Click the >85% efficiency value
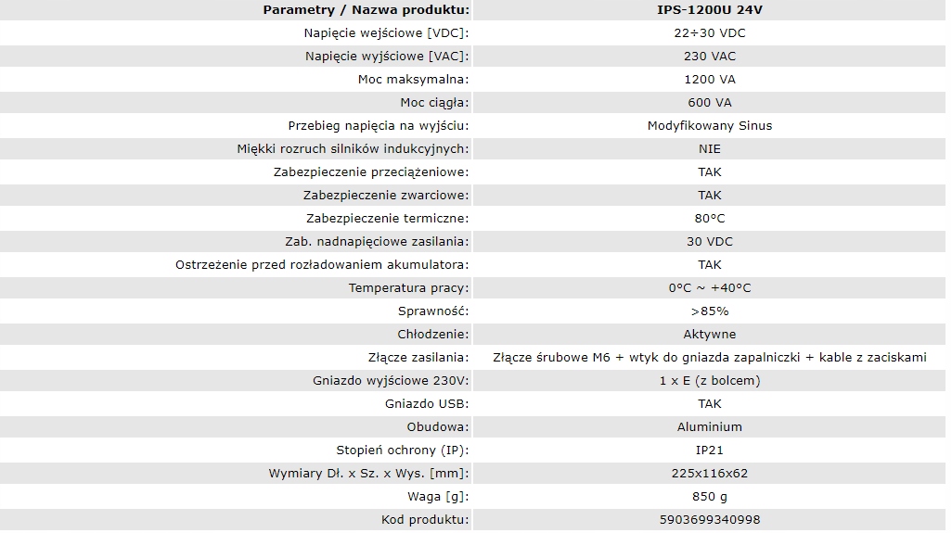This screenshot has width=952, height=533. [709, 311]
